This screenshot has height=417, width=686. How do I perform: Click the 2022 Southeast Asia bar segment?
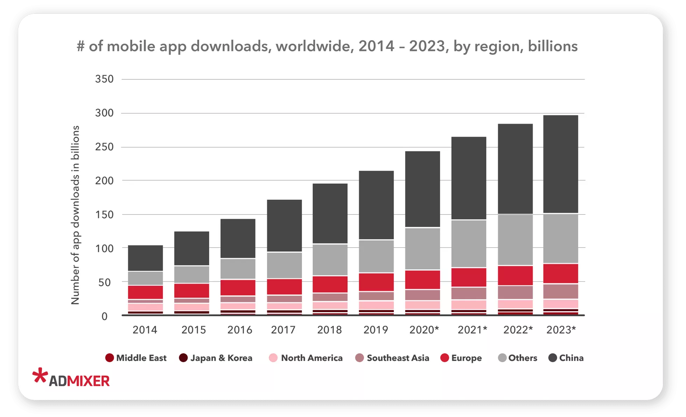tap(515, 292)
